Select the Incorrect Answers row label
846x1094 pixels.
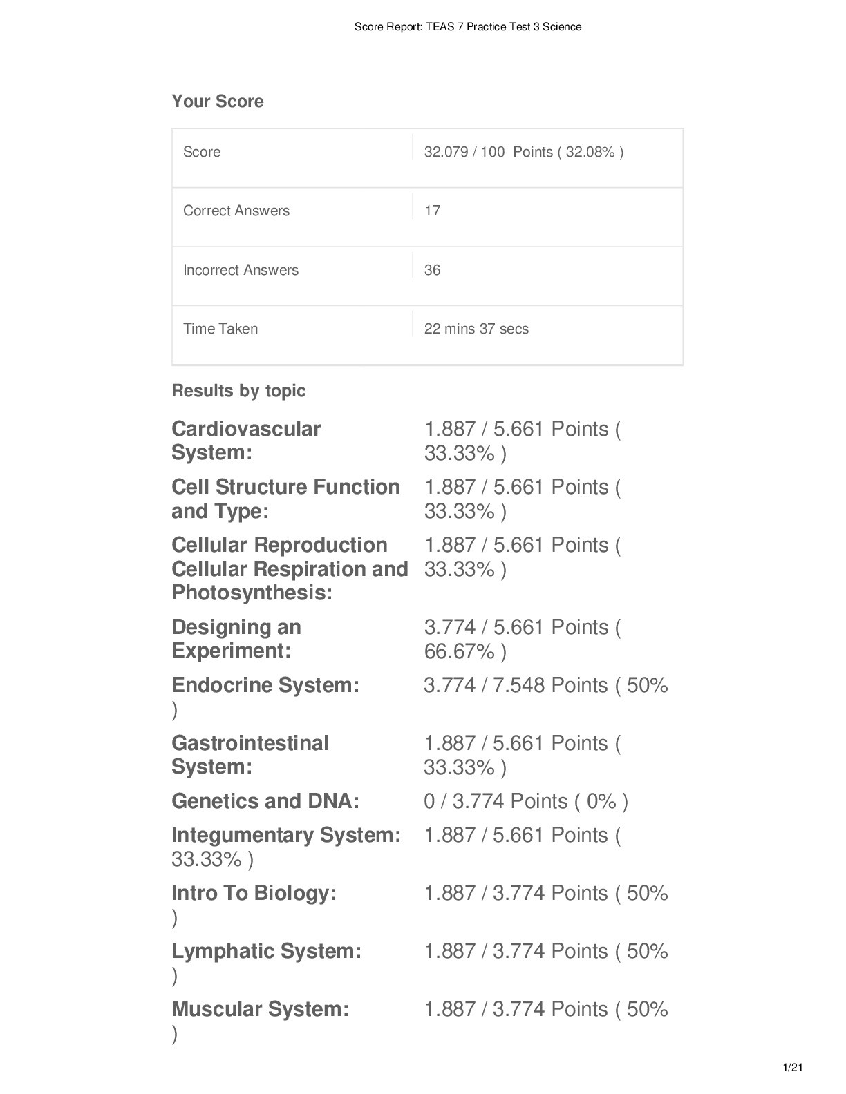click(x=241, y=270)
